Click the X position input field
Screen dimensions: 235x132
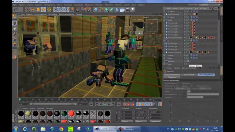click(127, 112)
